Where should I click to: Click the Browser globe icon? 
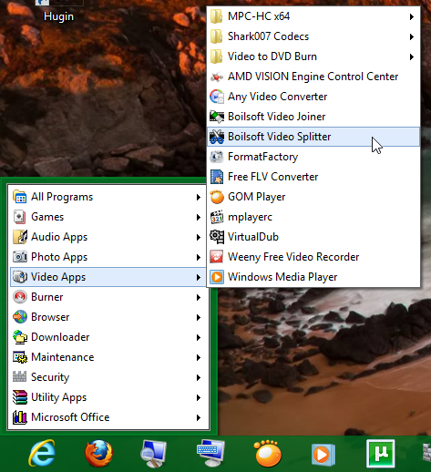click(20, 317)
